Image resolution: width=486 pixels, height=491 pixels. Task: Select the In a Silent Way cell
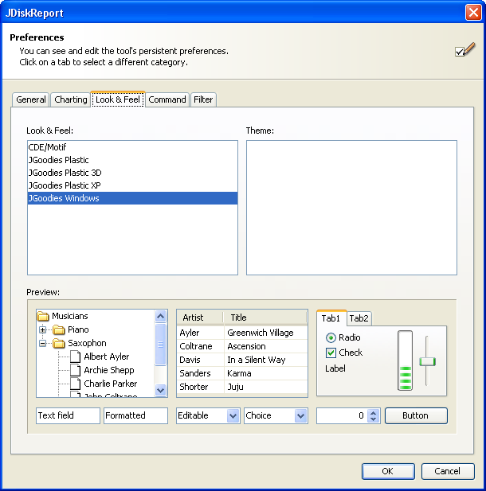[266, 360]
